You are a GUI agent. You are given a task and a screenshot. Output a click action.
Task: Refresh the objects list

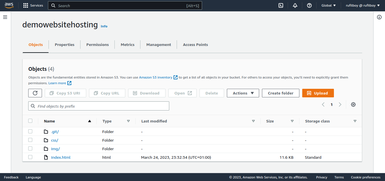click(35, 93)
